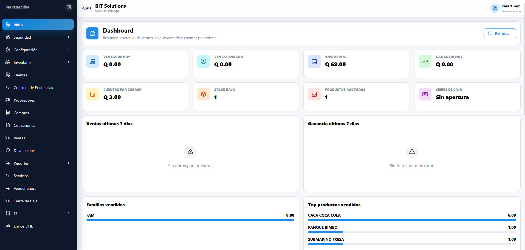This screenshot has height=250, width=525.
Task: Click the Refrescar button
Action: 499,33
